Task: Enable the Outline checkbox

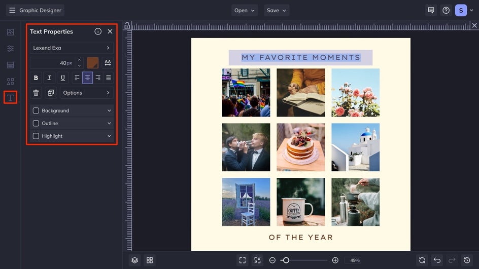Action: click(36, 123)
